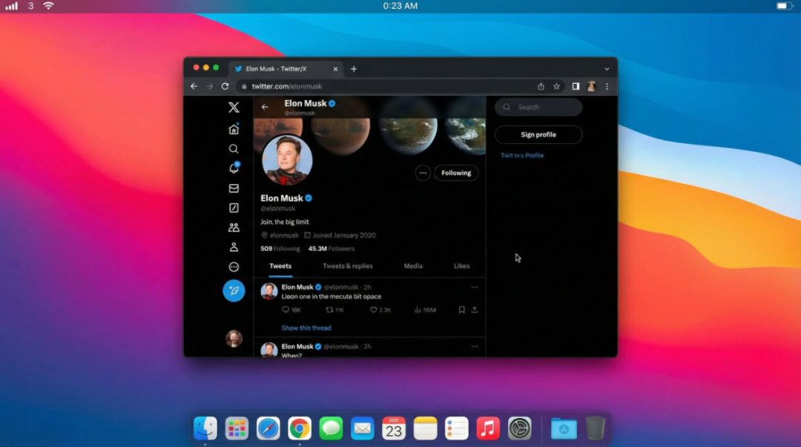Open Safari from the Dock
The width and height of the screenshot is (801, 447).
268,428
